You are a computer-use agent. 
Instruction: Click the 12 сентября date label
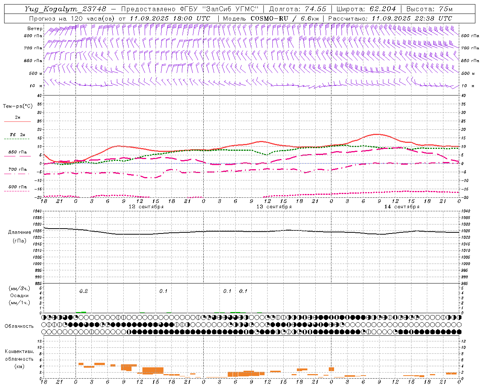(x=146, y=207)
